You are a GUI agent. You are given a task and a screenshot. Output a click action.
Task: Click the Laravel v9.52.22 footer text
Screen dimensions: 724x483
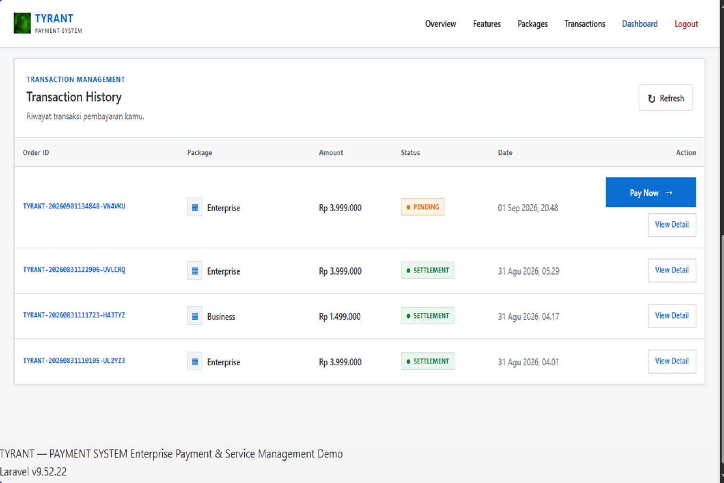pyautogui.click(x=33, y=472)
